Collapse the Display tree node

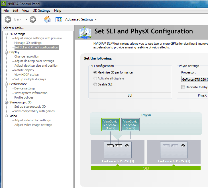(x=6, y=52)
